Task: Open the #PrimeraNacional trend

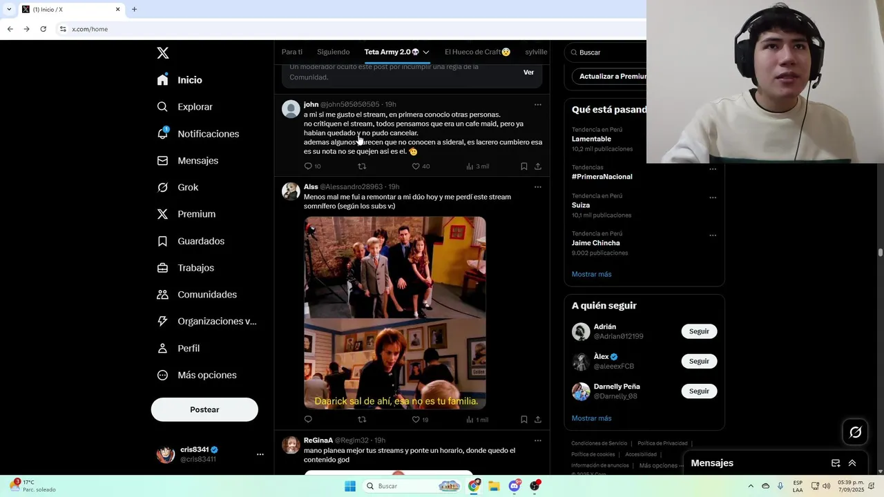Action: [x=602, y=177]
